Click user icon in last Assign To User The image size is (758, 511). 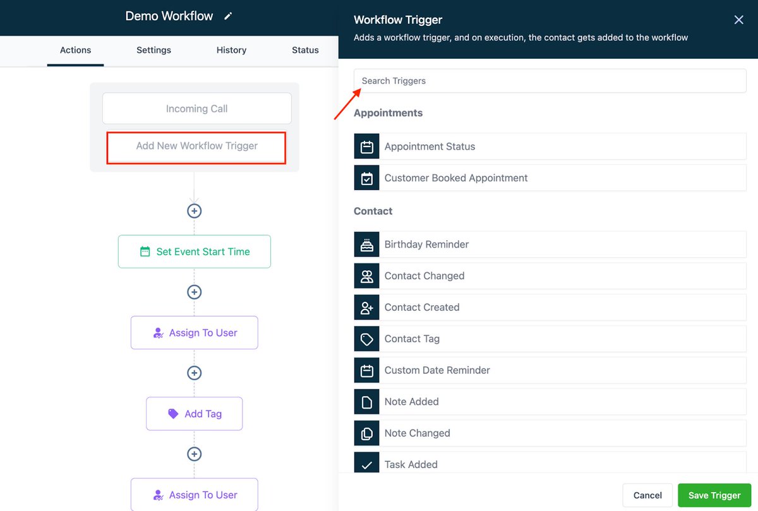(158, 495)
